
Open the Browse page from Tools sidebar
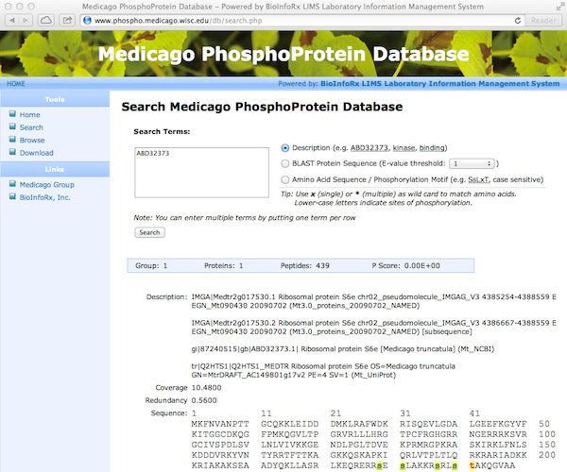coord(32,141)
